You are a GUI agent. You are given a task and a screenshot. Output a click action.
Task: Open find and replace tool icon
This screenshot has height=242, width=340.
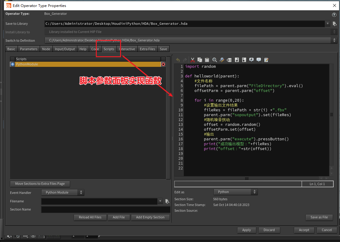(222, 60)
